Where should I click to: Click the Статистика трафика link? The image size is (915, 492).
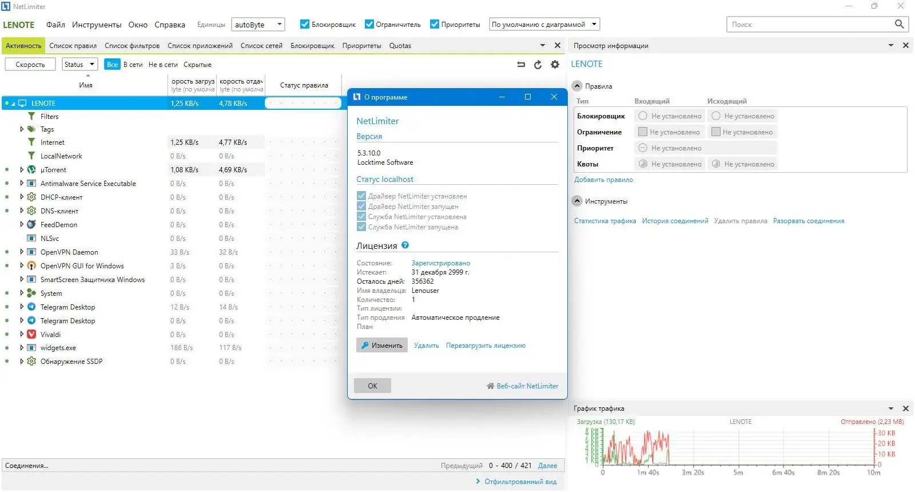tap(605, 221)
